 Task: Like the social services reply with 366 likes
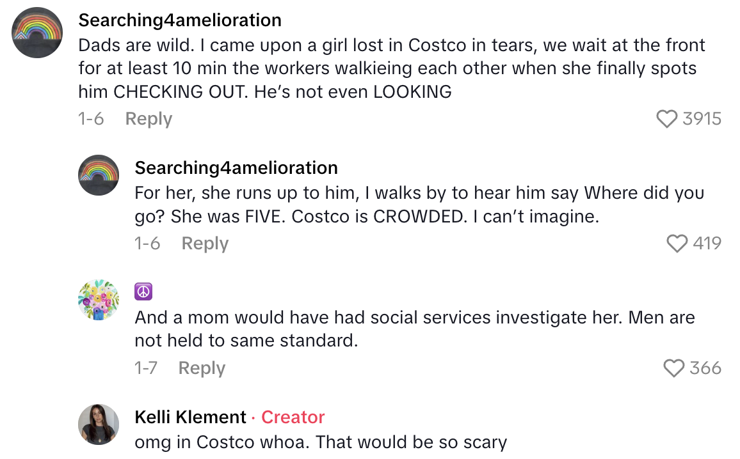click(x=674, y=368)
